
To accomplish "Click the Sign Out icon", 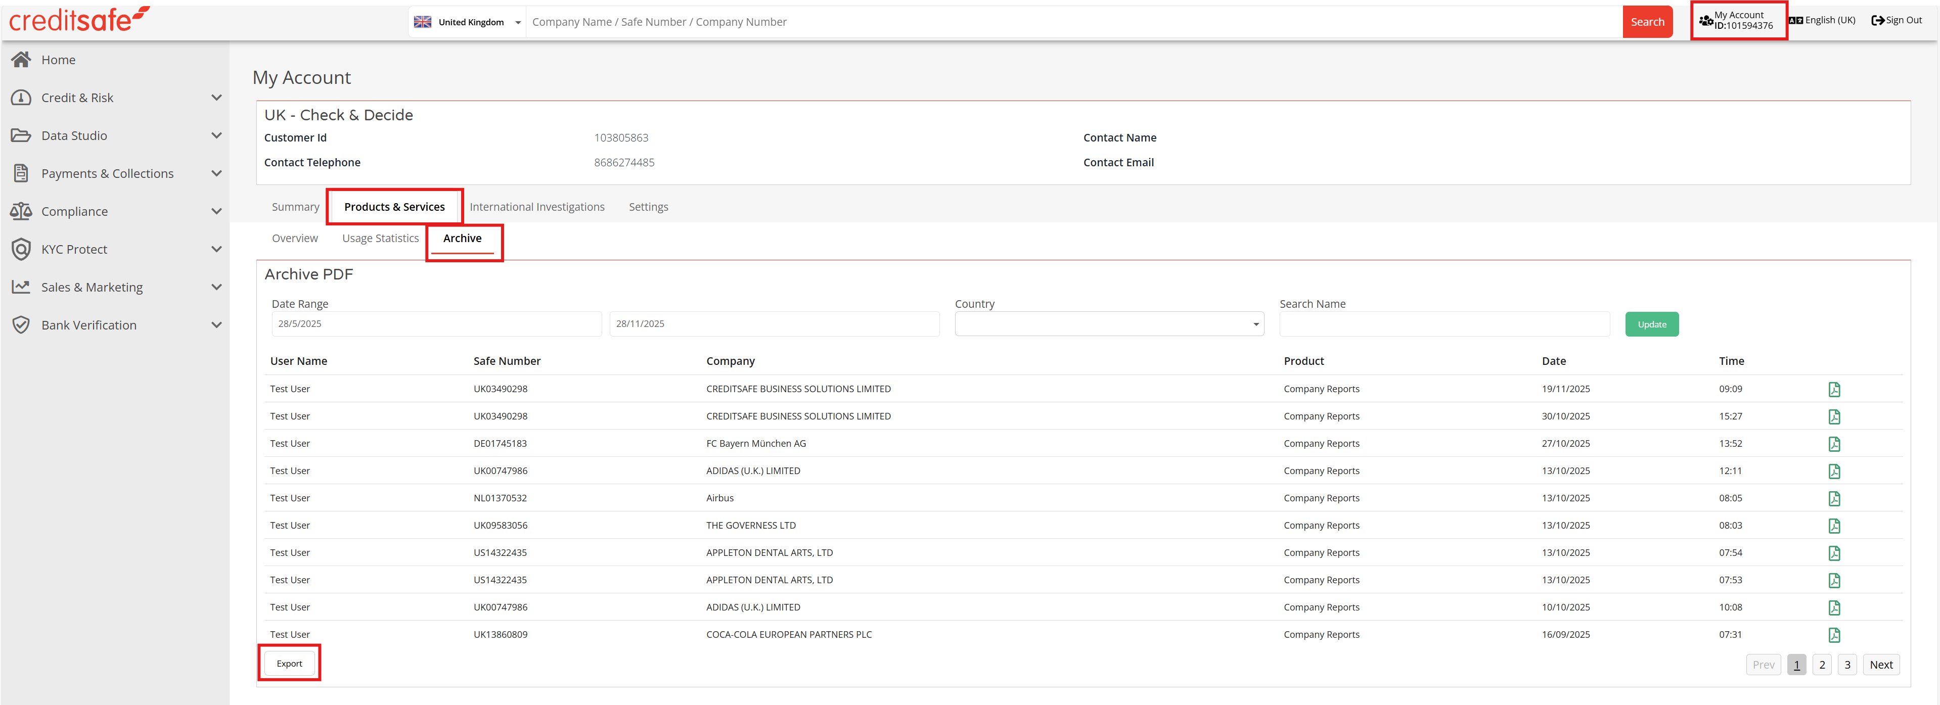I will pos(1877,20).
